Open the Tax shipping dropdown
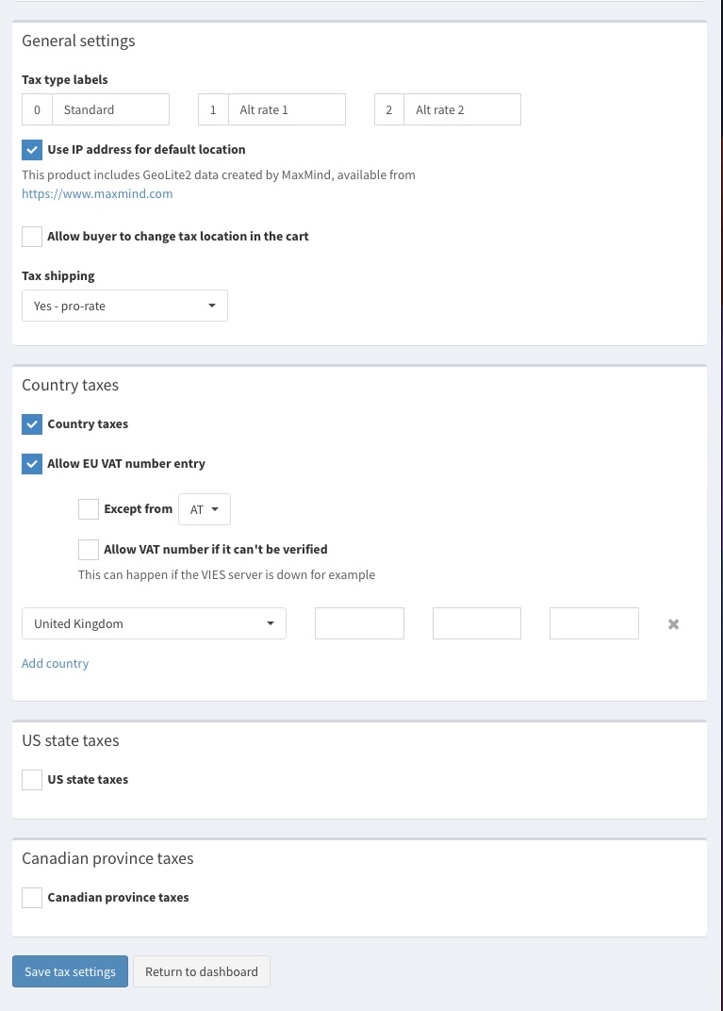 click(x=124, y=306)
